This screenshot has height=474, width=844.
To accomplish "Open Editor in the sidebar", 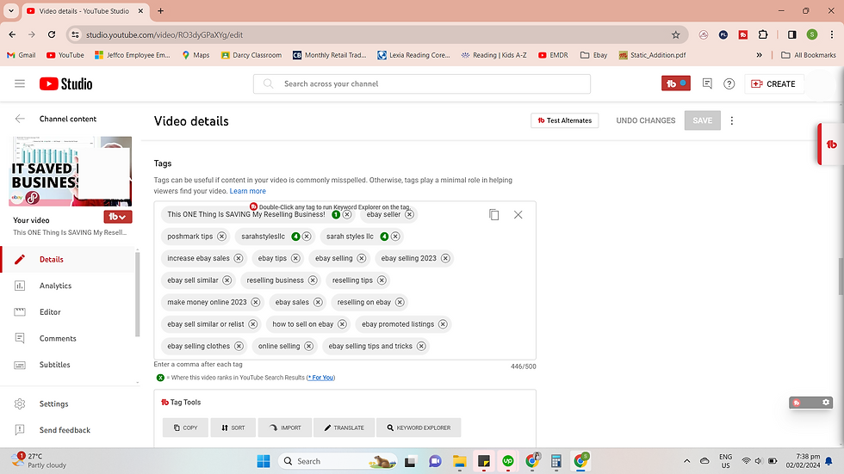I will point(68,311).
